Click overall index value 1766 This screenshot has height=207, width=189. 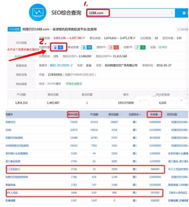point(74,177)
